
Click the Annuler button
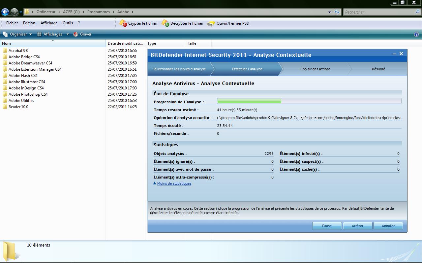pos(388,226)
